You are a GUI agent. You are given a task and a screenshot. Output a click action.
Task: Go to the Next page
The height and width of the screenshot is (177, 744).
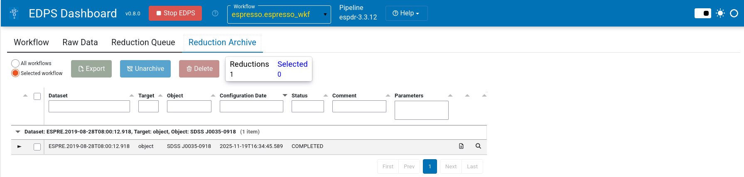(x=451, y=167)
